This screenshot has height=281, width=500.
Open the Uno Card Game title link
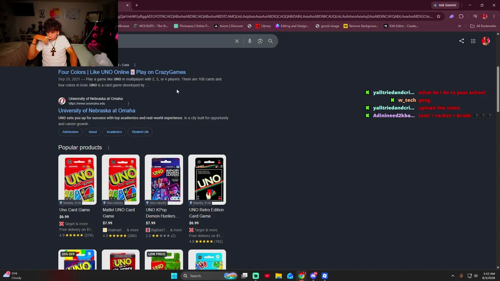tap(75, 210)
